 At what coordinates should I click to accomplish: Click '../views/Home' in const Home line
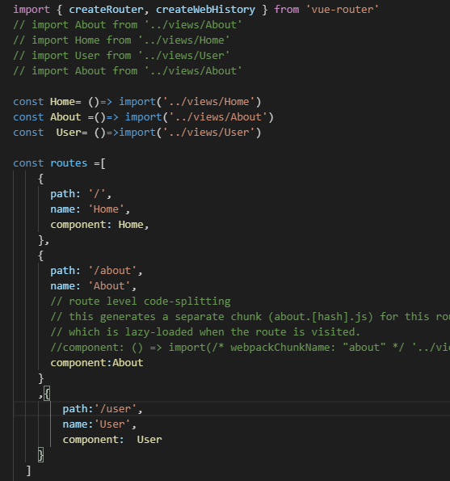click(x=208, y=102)
